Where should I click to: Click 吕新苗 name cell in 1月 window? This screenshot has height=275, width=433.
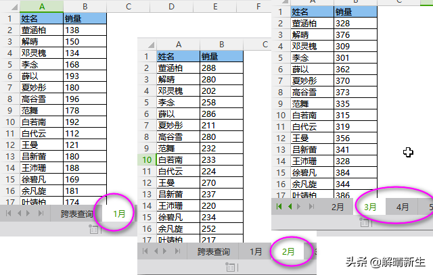tap(42, 156)
